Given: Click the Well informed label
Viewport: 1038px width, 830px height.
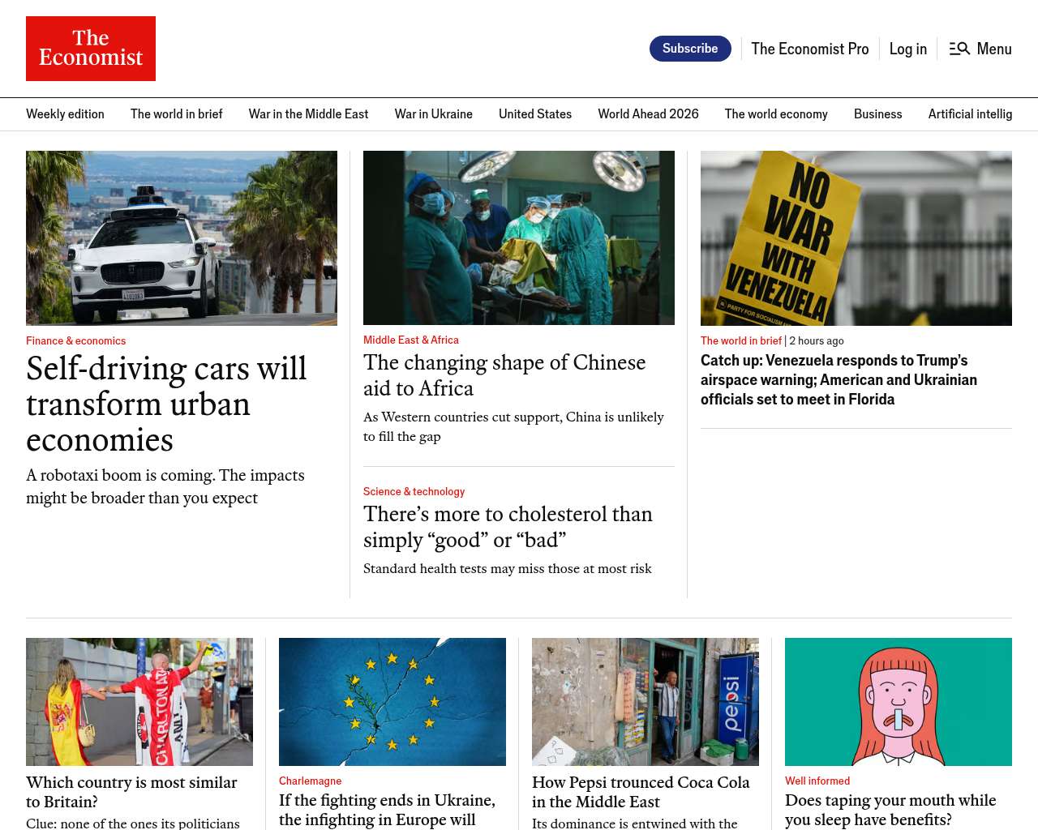Looking at the screenshot, I should pos(817,781).
